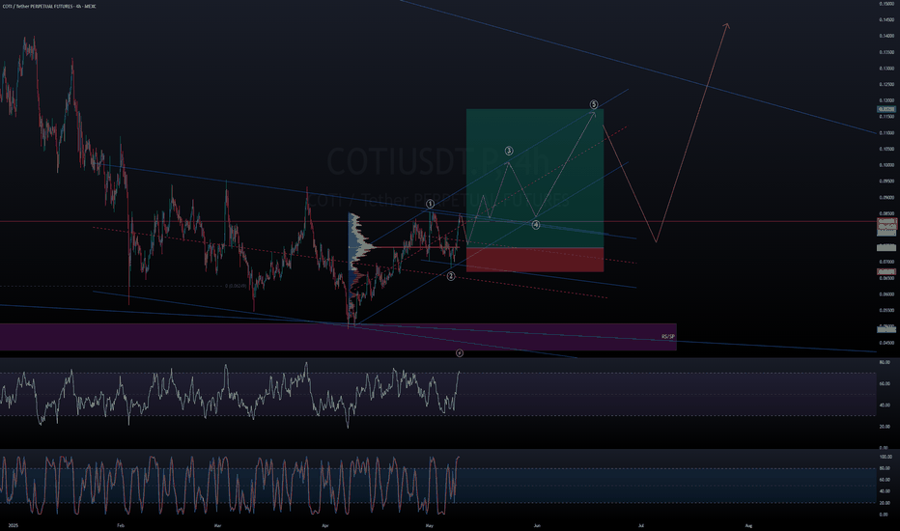900x531 pixels.
Task: Click the 100.00 level on stochastic scale
Action: click(886, 457)
